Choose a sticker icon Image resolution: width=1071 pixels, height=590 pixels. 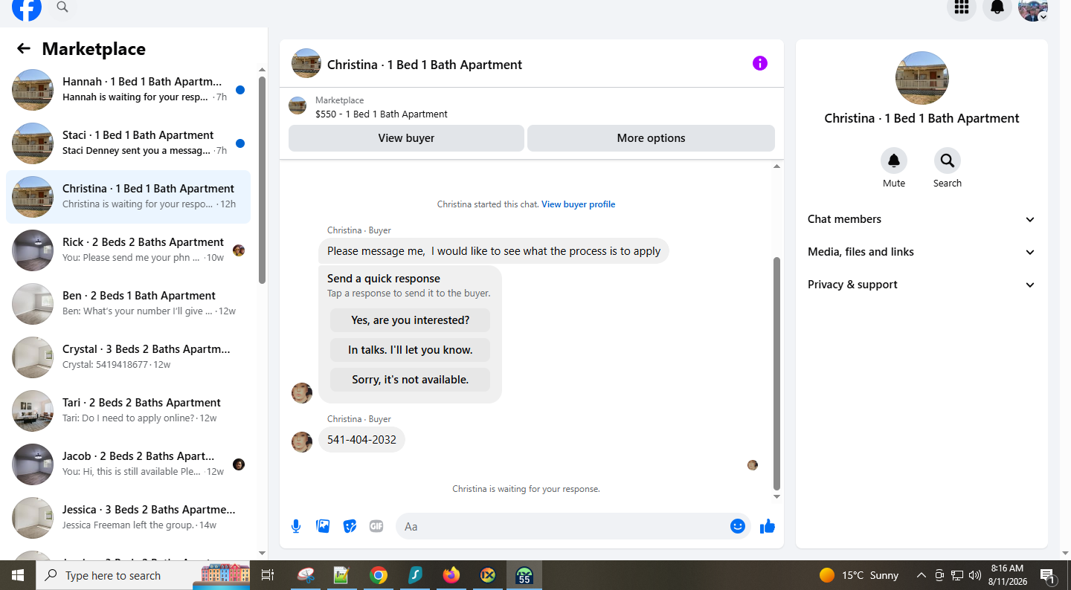(x=350, y=526)
